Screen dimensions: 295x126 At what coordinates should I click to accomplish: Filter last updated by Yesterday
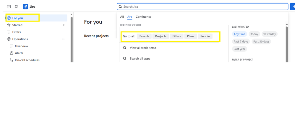(x=269, y=34)
